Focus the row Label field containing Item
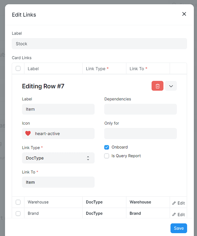This screenshot has width=197, height=236. 58,109
